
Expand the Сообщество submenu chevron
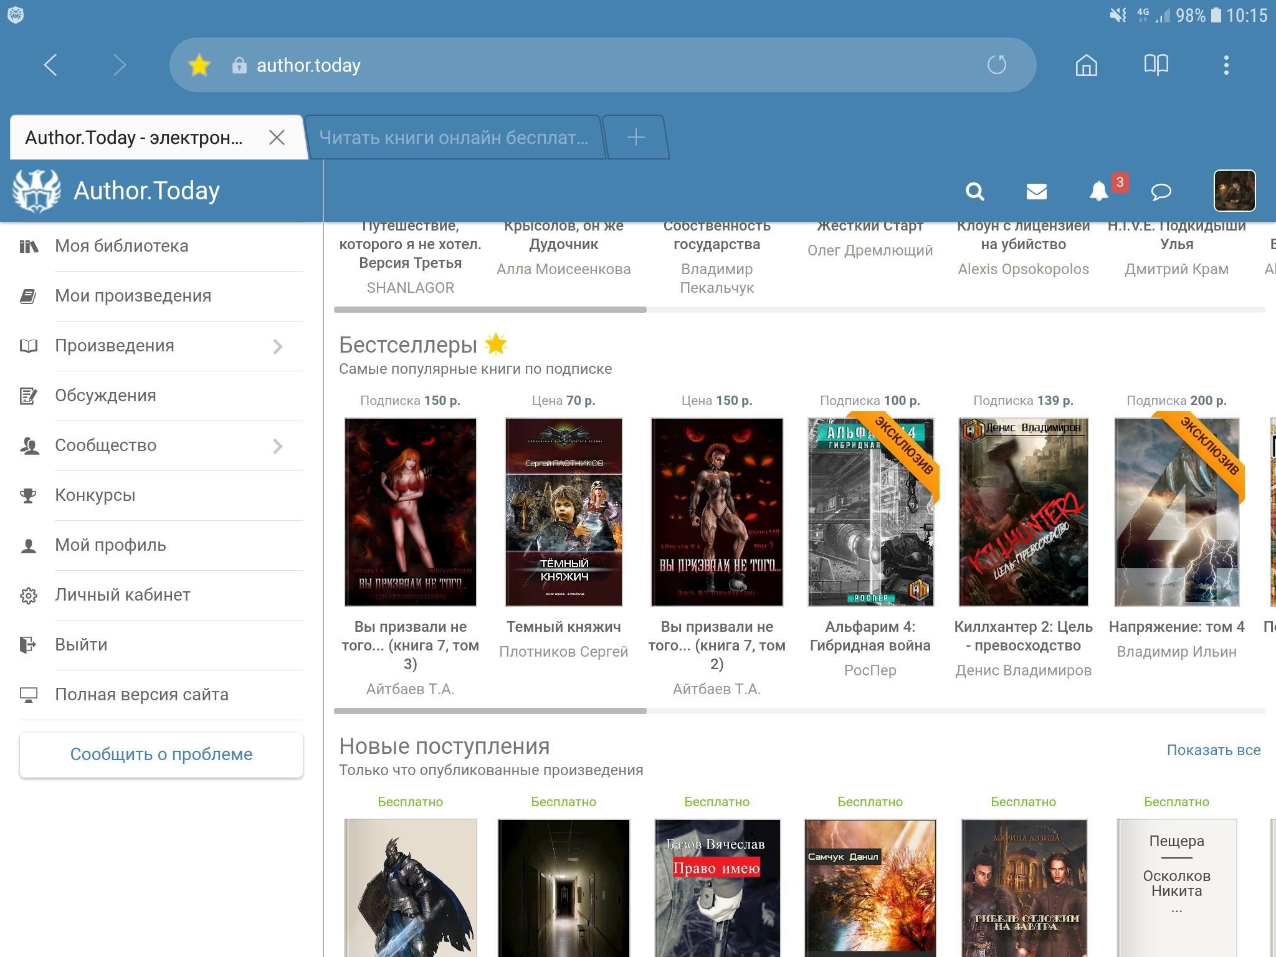(278, 446)
